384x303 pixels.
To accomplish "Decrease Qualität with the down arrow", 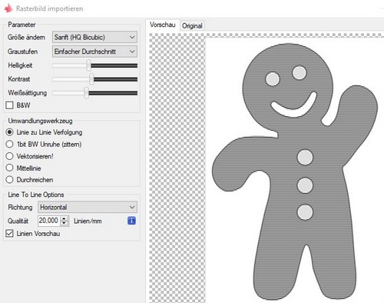I will tap(65, 223).
